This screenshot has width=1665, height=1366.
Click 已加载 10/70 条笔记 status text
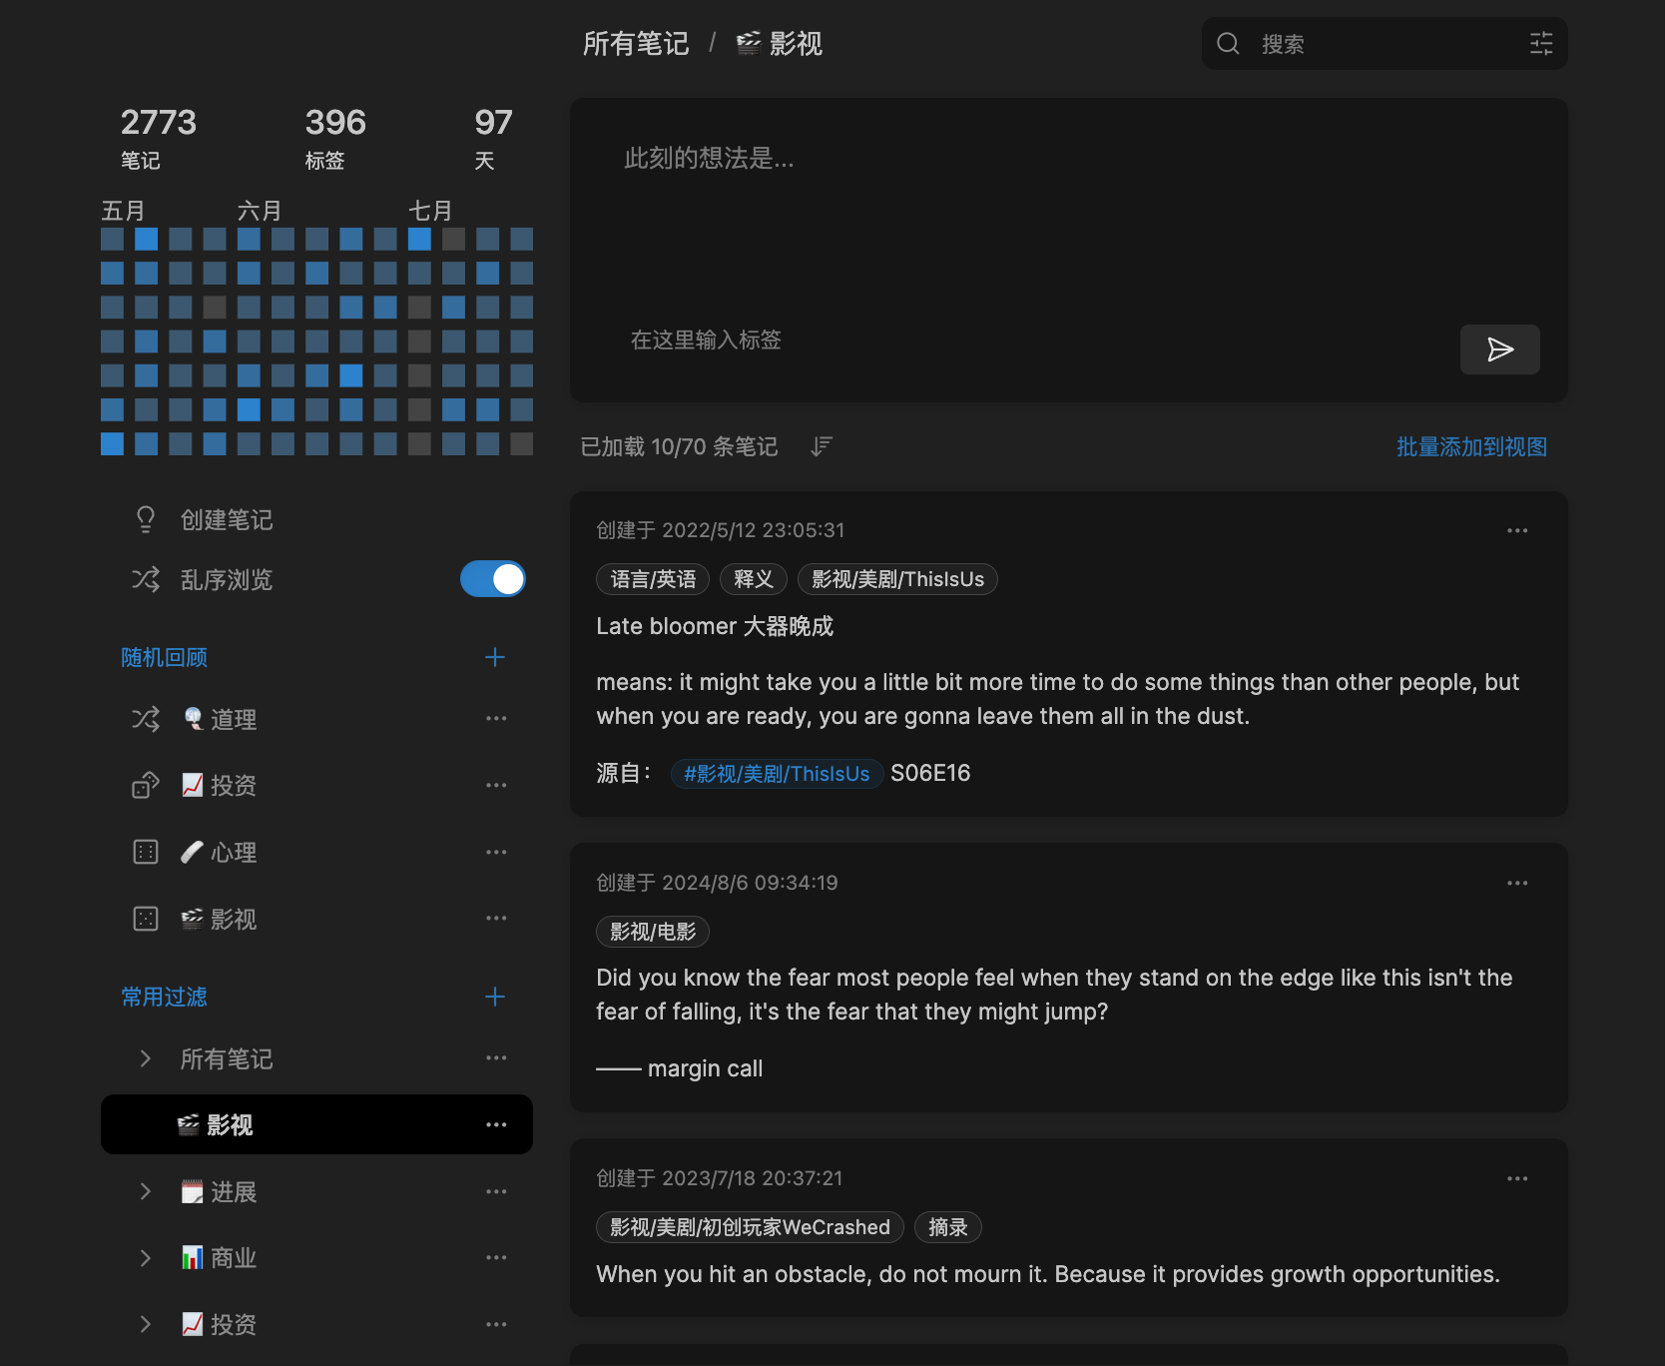[679, 446]
